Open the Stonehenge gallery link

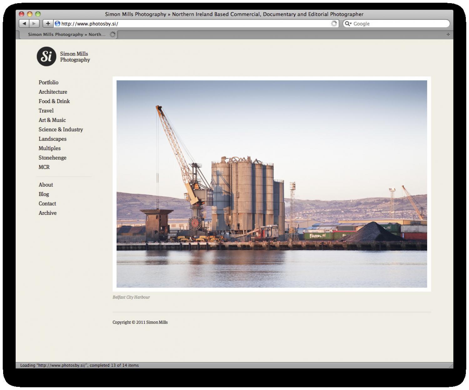point(53,158)
